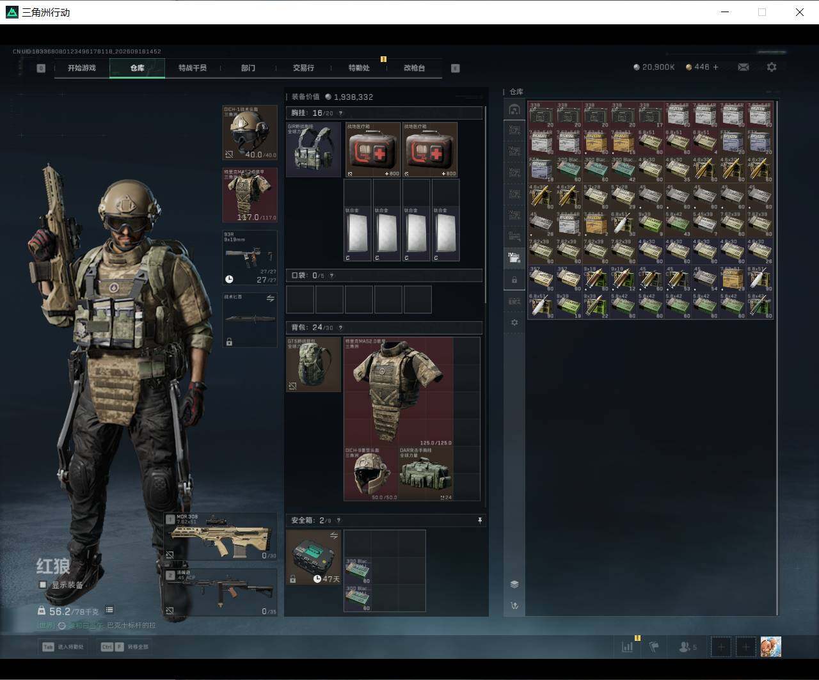Open the mail envelope icon
The image size is (819, 680).
point(743,67)
